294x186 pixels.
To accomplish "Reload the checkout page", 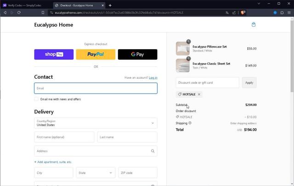I will pos(19,12).
